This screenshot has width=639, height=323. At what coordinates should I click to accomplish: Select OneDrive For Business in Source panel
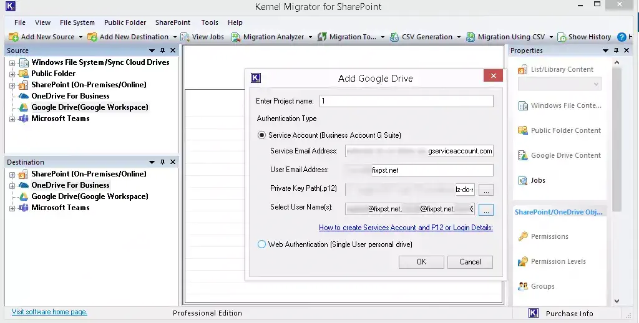click(x=71, y=96)
